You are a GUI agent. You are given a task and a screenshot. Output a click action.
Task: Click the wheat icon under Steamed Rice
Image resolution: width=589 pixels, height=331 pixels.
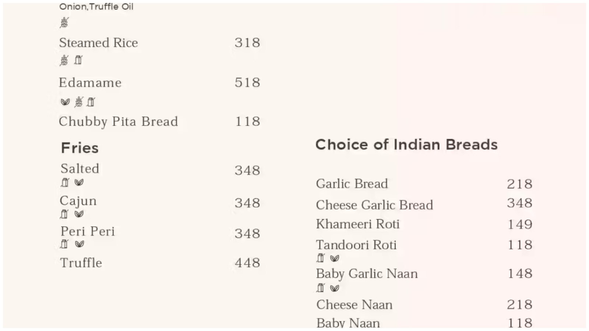pyautogui.click(x=64, y=60)
